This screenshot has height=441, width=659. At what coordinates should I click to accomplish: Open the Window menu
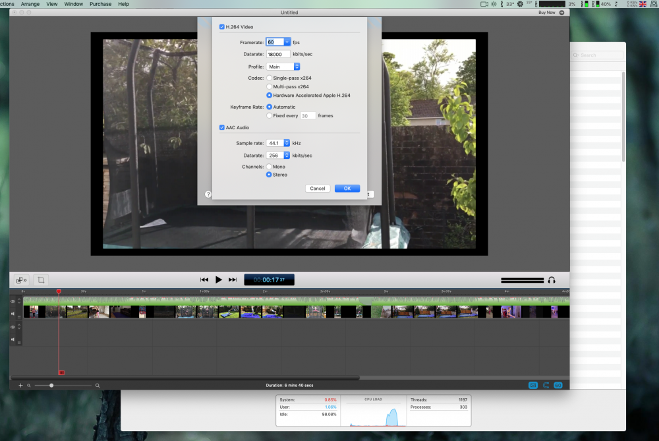tap(74, 4)
